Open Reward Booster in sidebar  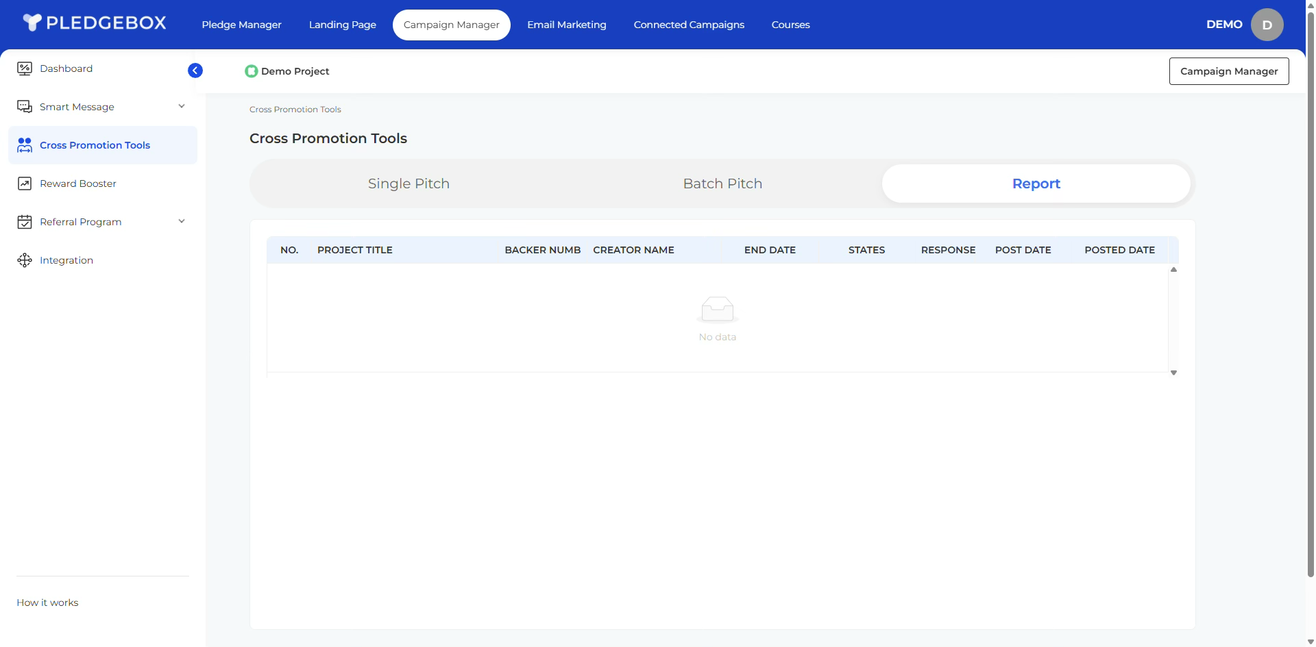pyautogui.click(x=103, y=183)
